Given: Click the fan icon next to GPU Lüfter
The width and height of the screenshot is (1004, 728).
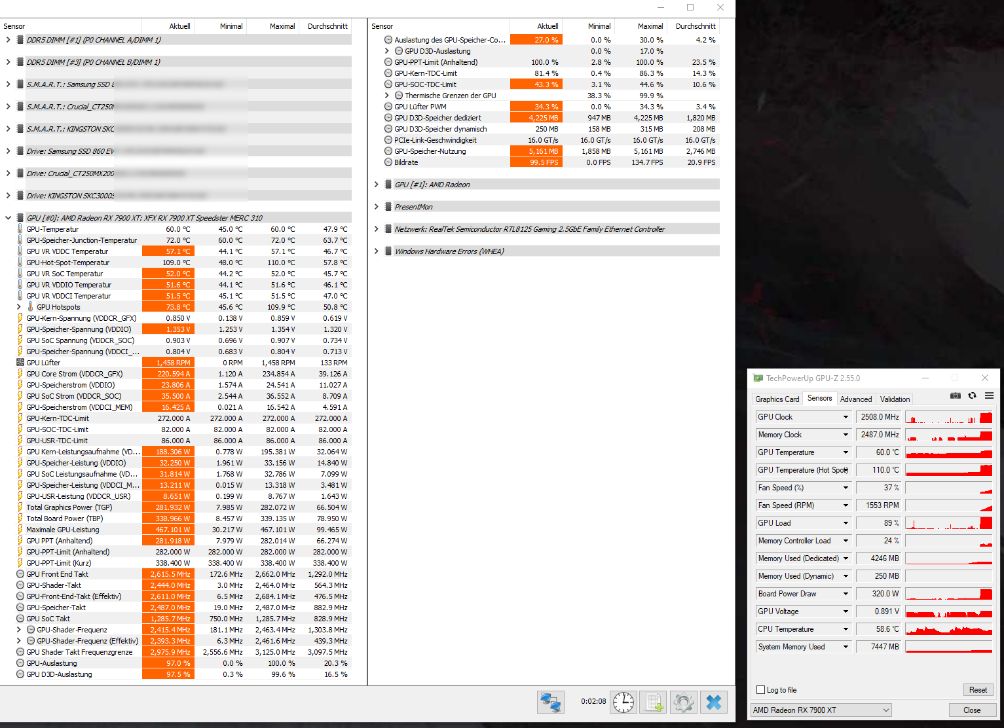Looking at the screenshot, I should 20,363.
